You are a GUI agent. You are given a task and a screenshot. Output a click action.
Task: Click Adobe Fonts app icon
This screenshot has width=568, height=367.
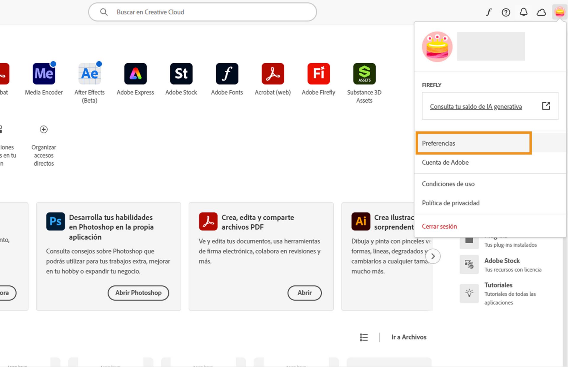pos(227,74)
